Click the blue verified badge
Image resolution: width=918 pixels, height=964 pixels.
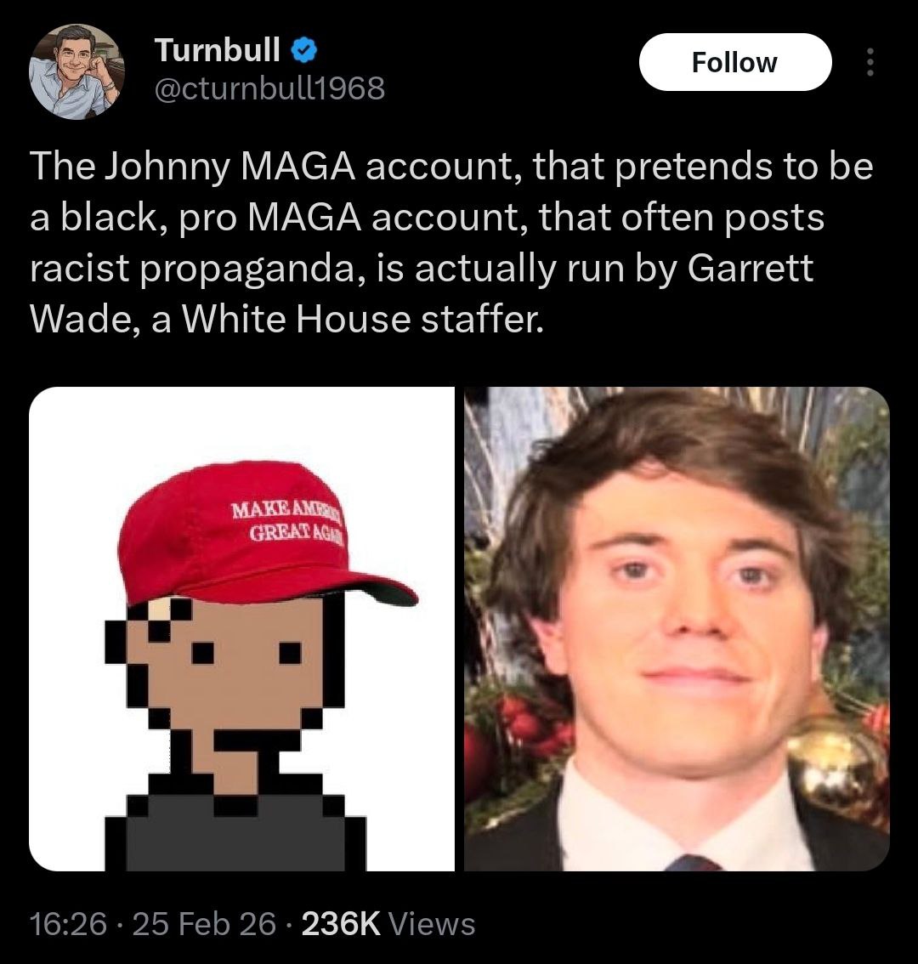tap(303, 50)
